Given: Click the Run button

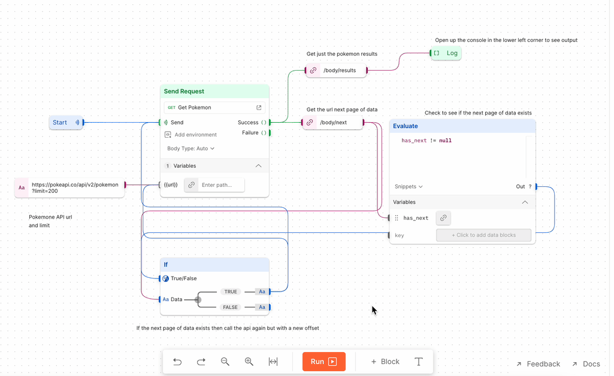Looking at the screenshot, I should tap(323, 362).
